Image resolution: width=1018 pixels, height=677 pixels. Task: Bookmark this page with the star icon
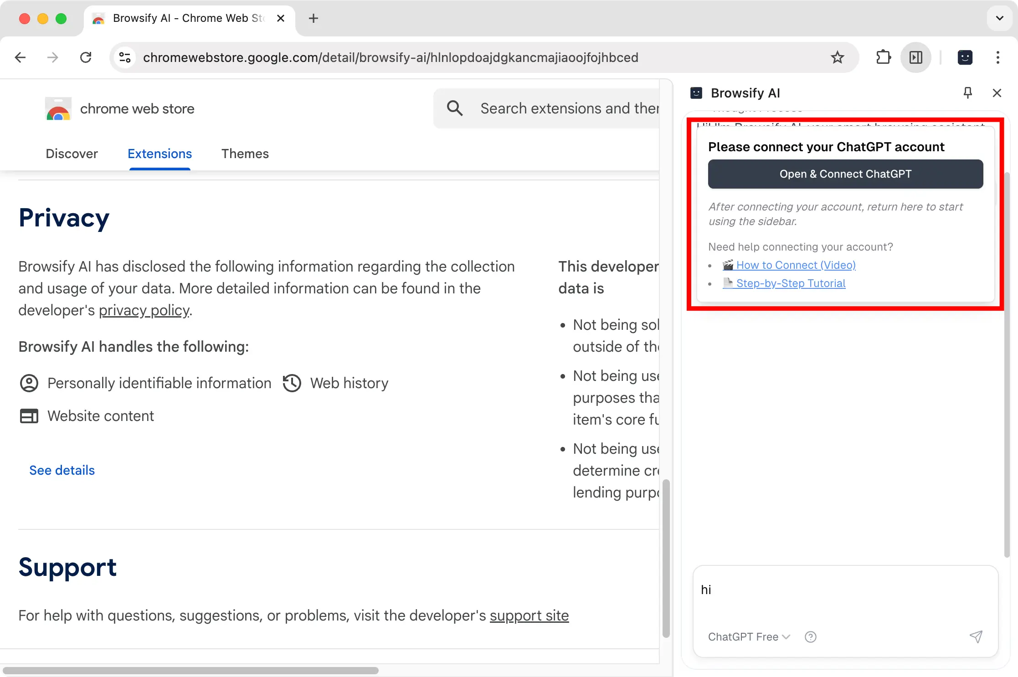click(x=837, y=57)
